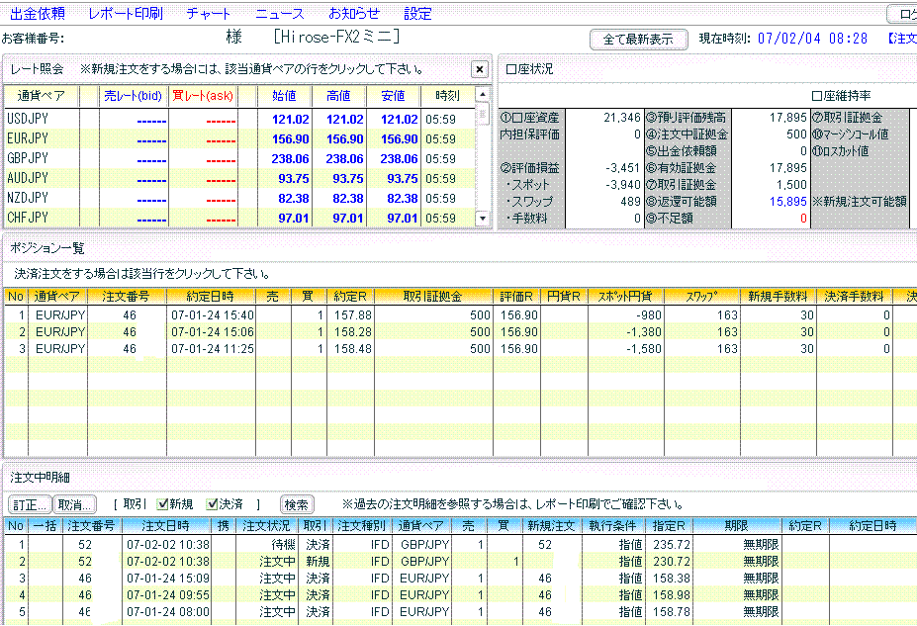Click the 期限 column header

[737, 526]
